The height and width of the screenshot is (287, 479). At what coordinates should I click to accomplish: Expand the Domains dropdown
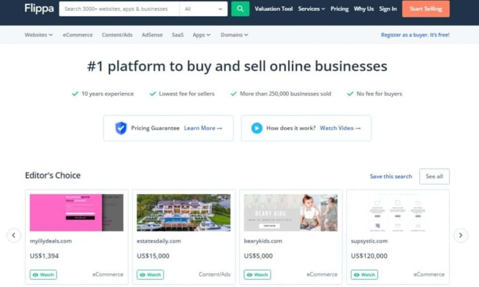point(234,35)
